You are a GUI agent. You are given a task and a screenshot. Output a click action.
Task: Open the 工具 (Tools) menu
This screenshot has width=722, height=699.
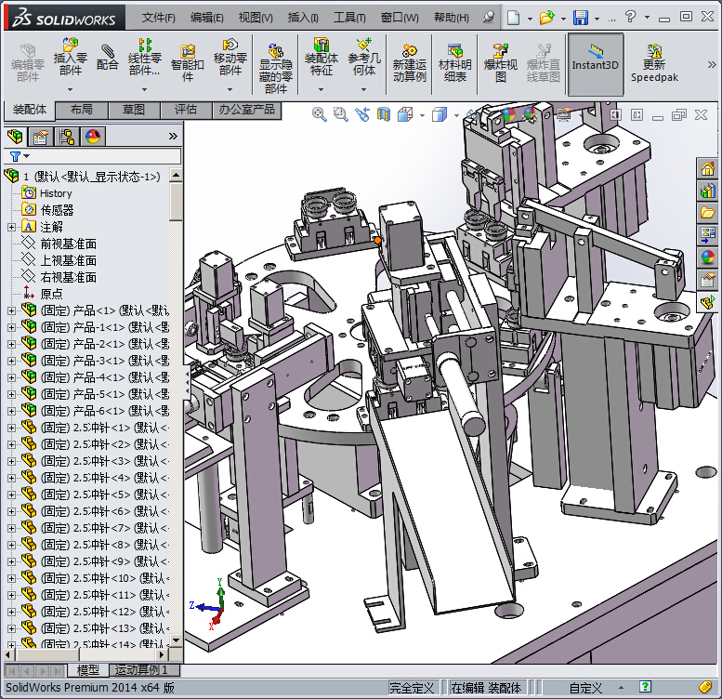tap(349, 18)
